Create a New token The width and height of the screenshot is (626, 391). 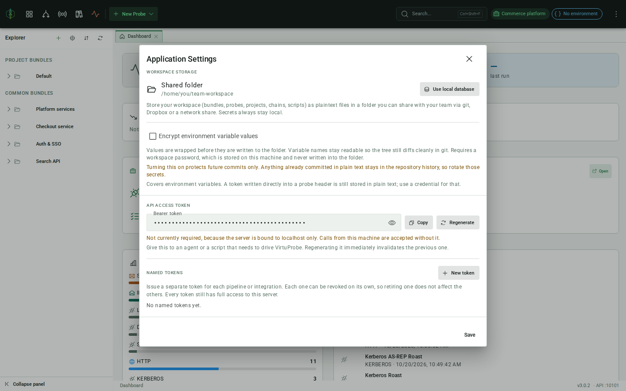(459, 273)
